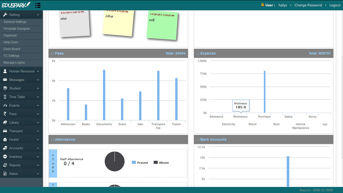The image size is (343, 193).
Task: Open the Reports menu label
Action: (x=15, y=165)
